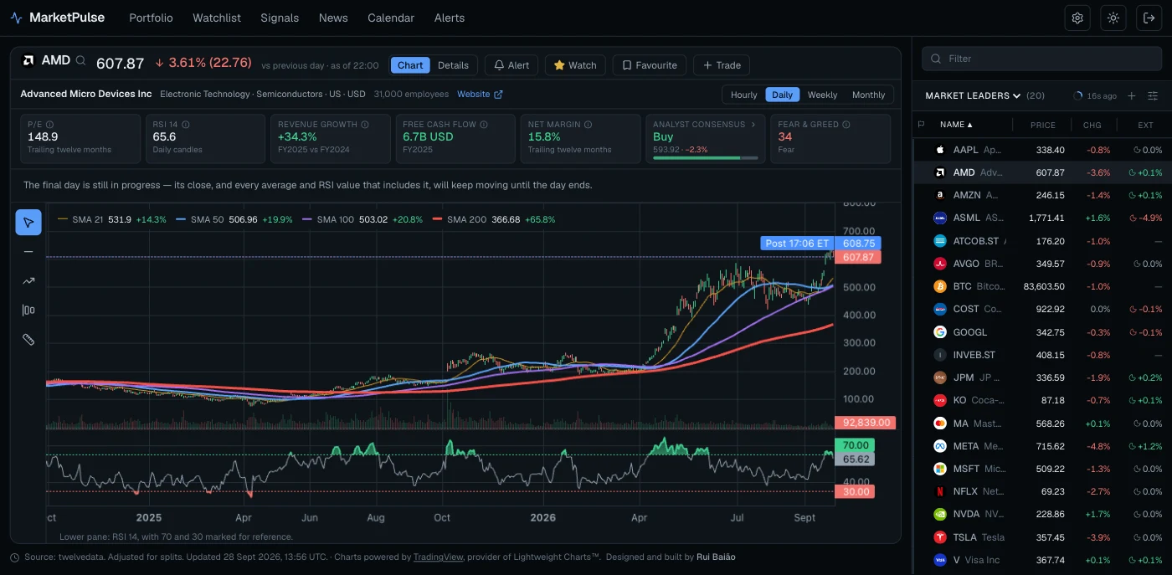Add symbol with plus icon in watchlist
Image resolution: width=1172 pixels, height=575 pixels.
point(1132,96)
